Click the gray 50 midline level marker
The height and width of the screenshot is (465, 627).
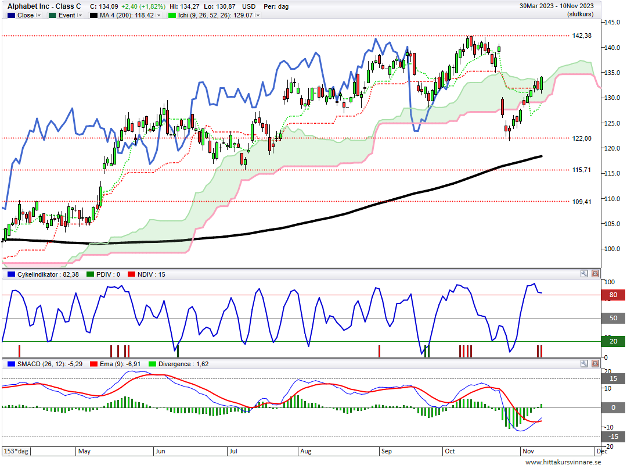[614, 318]
